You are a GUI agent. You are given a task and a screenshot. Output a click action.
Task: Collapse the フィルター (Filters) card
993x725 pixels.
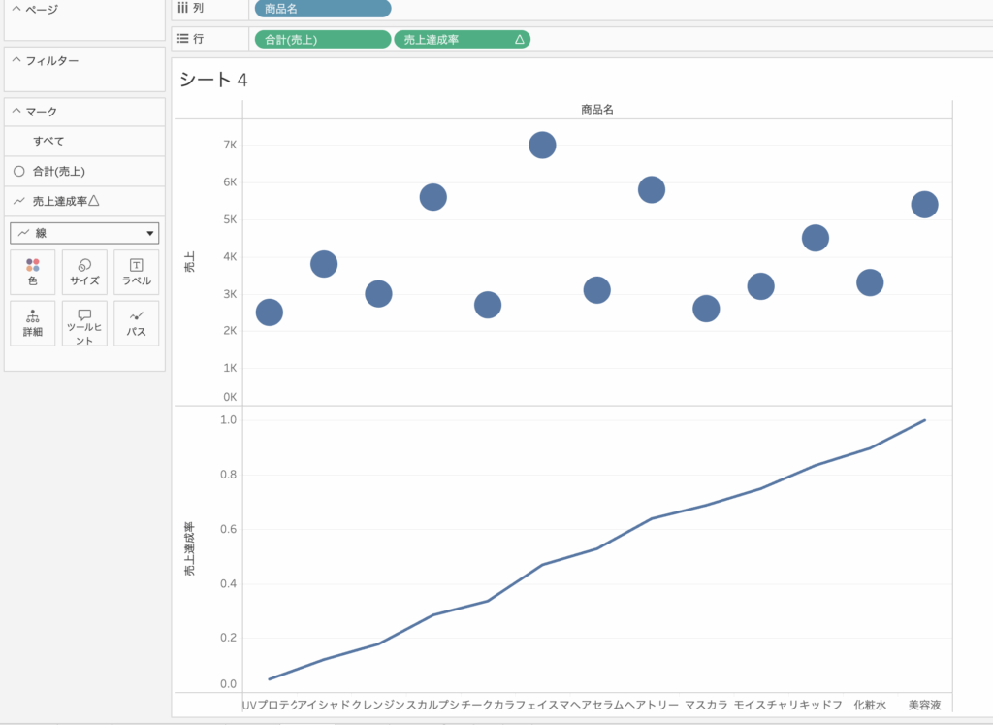[x=16, y=60]
